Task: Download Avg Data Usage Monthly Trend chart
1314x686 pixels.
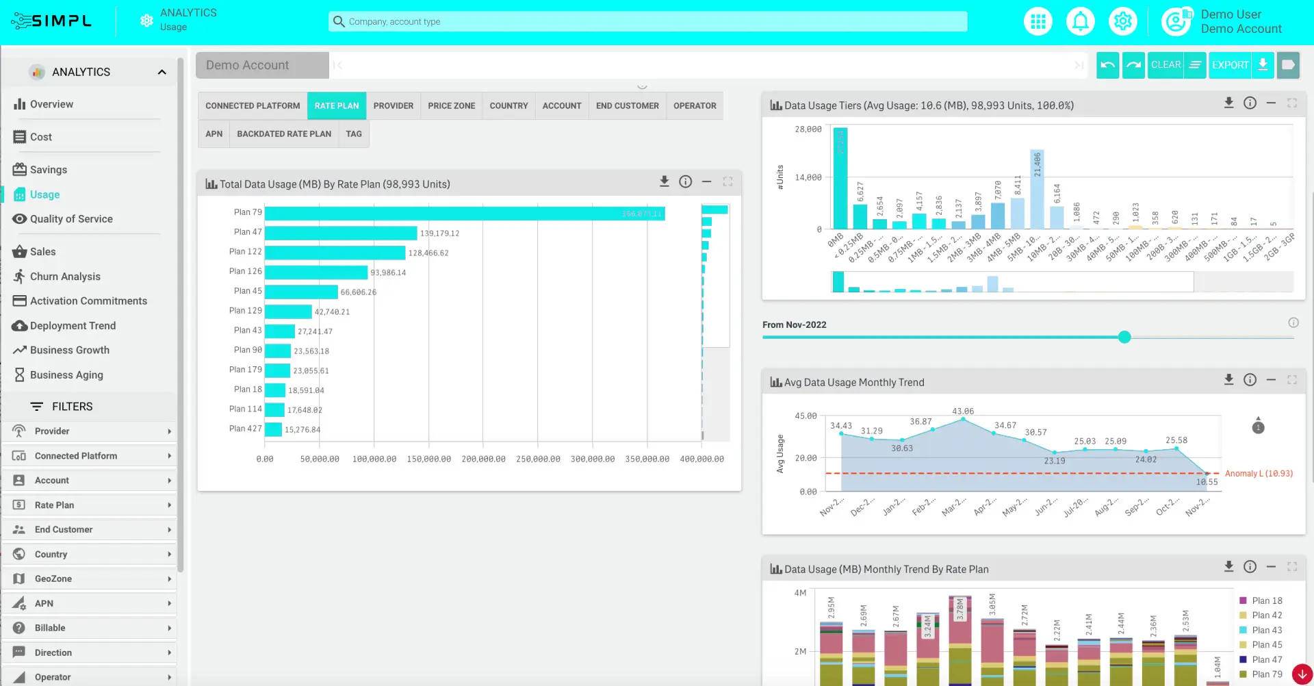Action: click(1228, 379)
